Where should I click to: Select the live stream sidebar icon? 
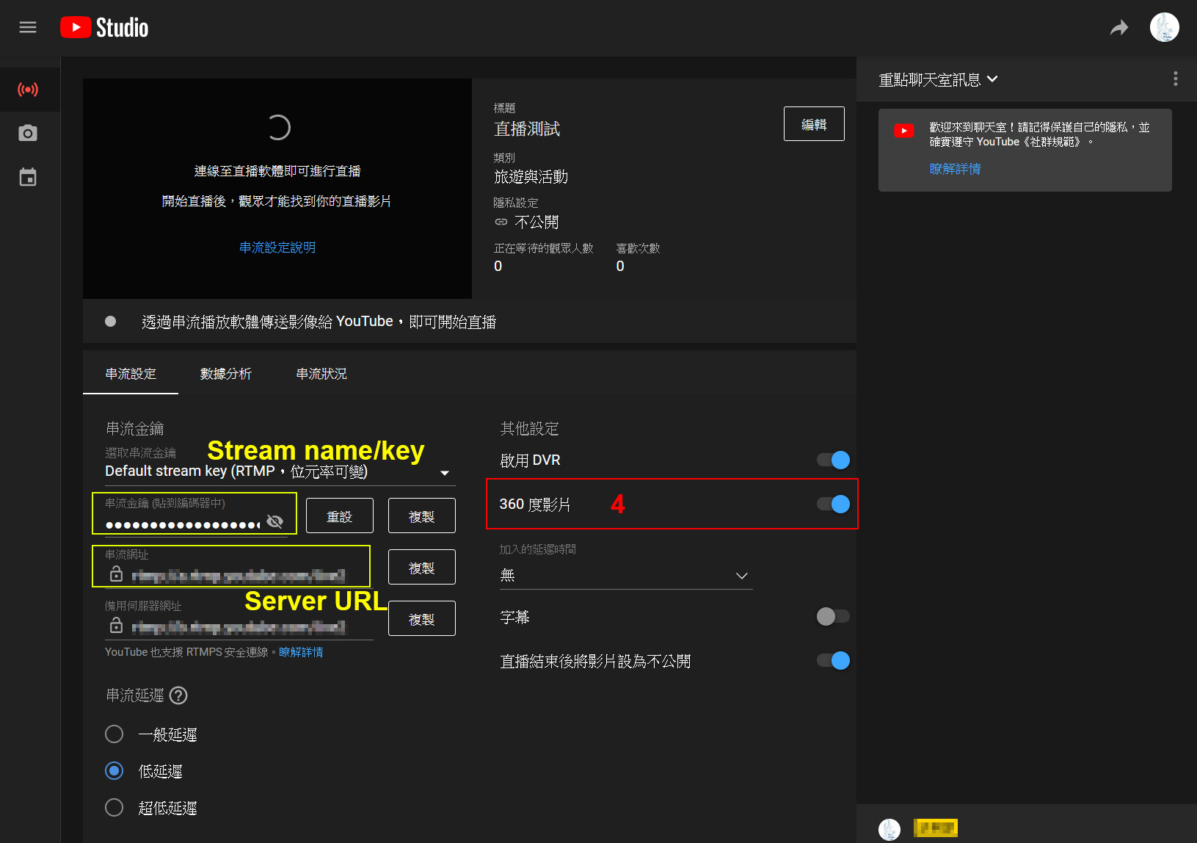click(x=28, y=90)
